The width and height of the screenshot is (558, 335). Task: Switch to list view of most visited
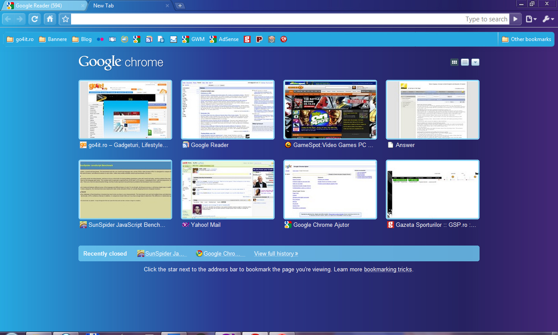click(465, 62)
